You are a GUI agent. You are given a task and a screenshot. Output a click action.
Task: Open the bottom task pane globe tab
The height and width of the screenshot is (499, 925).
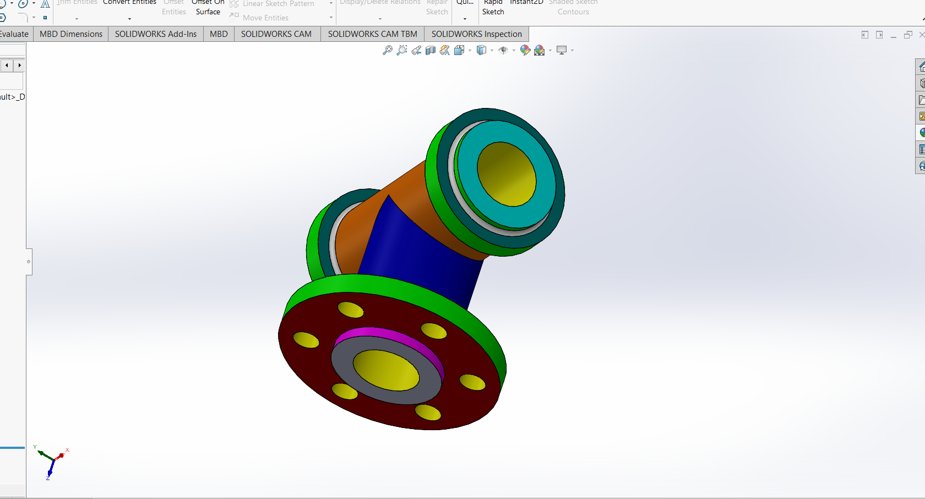click(921, 166)
